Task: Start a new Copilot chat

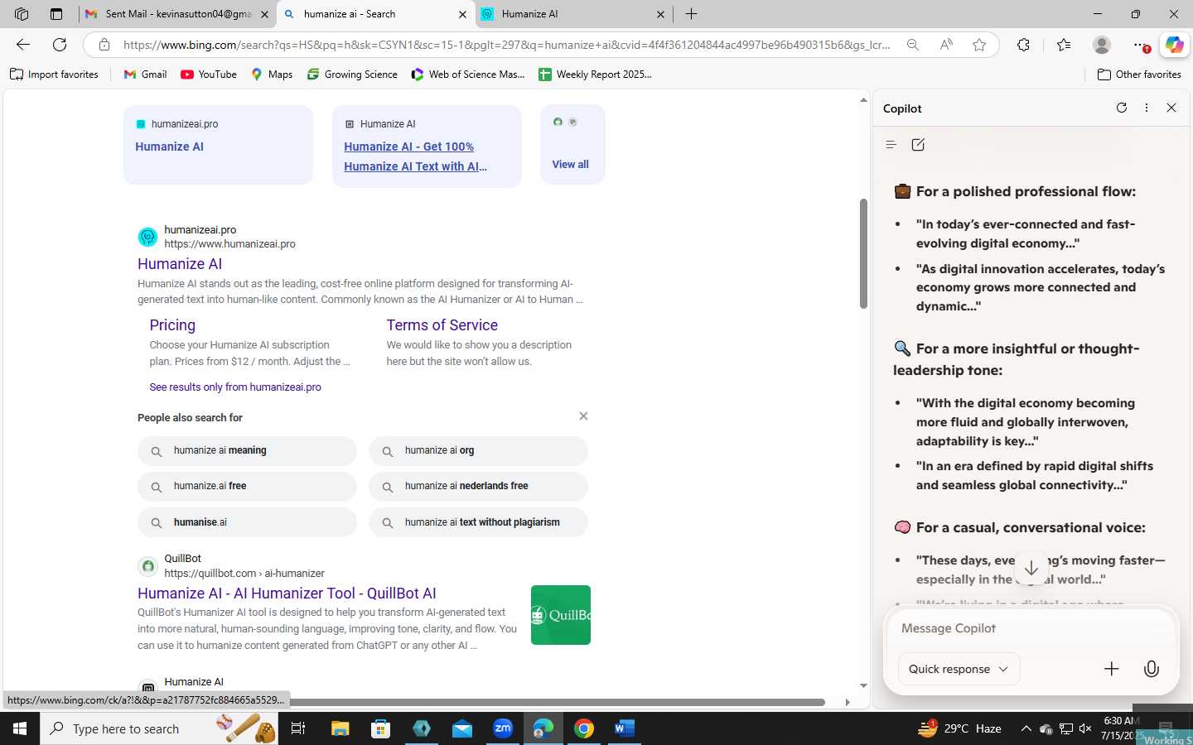Action: (x=918, y=144)
